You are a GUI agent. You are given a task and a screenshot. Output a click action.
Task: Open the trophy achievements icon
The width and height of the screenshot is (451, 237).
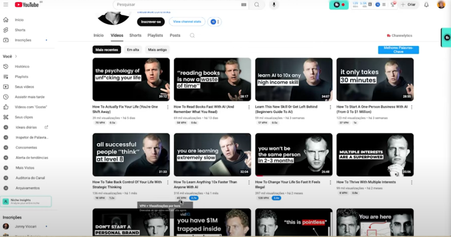click(x=393, y=4)
